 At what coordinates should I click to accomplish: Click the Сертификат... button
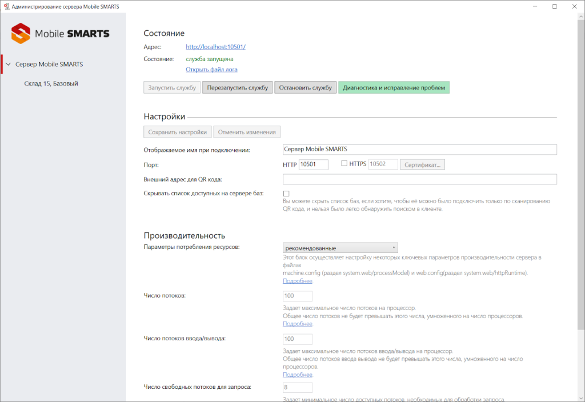point(422,164)
